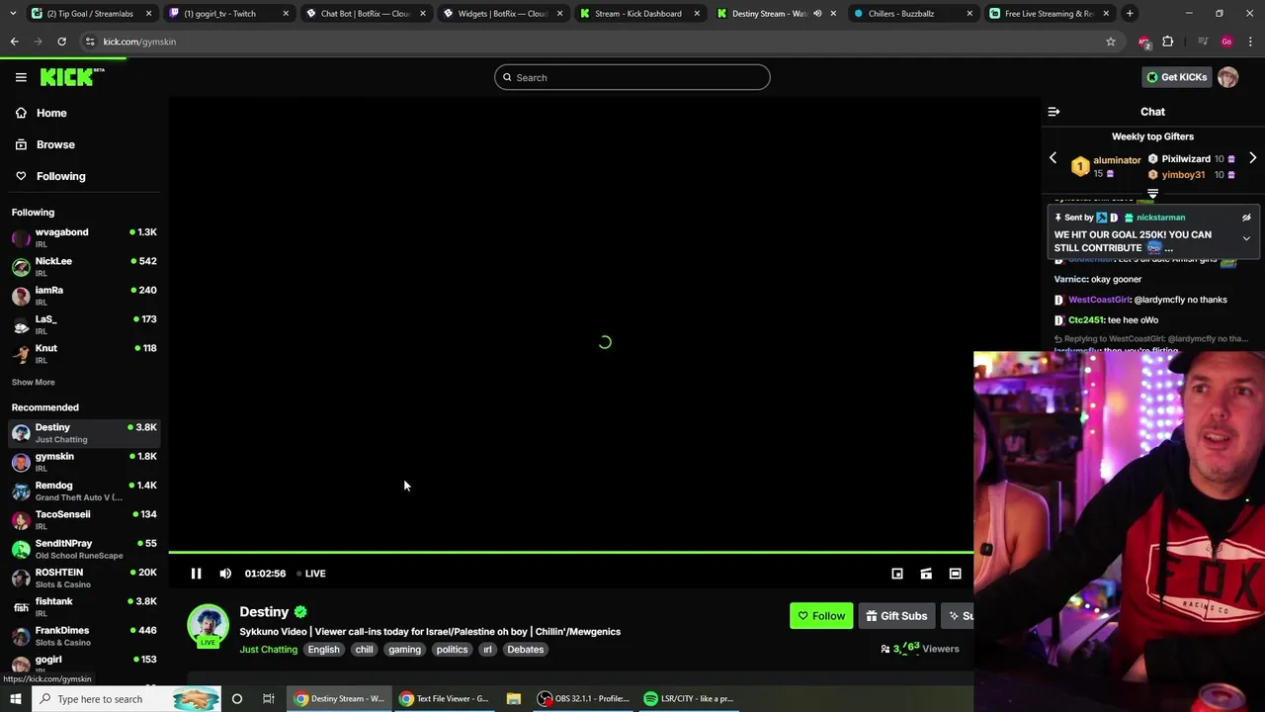This screenshot has height=712, width=1265.
Task: Open Spotify LSR/CITY in taskbar
Action: coord(689,699)
